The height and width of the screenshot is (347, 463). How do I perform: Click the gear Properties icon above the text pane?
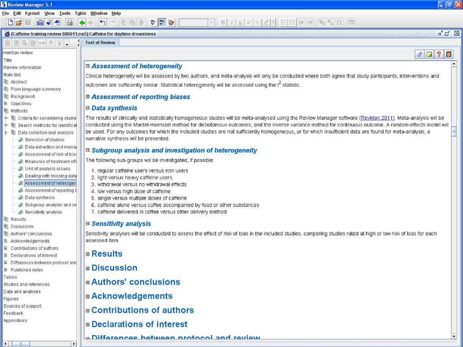[419, 54]
